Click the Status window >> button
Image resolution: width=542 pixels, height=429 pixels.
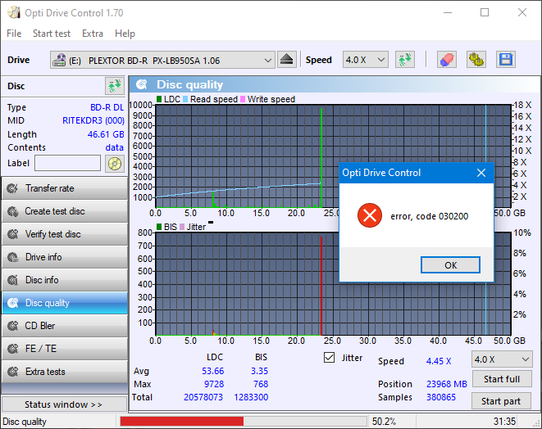[64, 404]
